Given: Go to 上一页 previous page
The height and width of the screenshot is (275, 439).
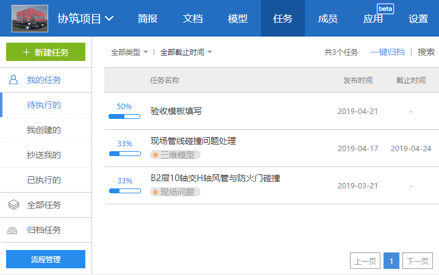Looking at the screenshot, I should click(x=365, y=261).
